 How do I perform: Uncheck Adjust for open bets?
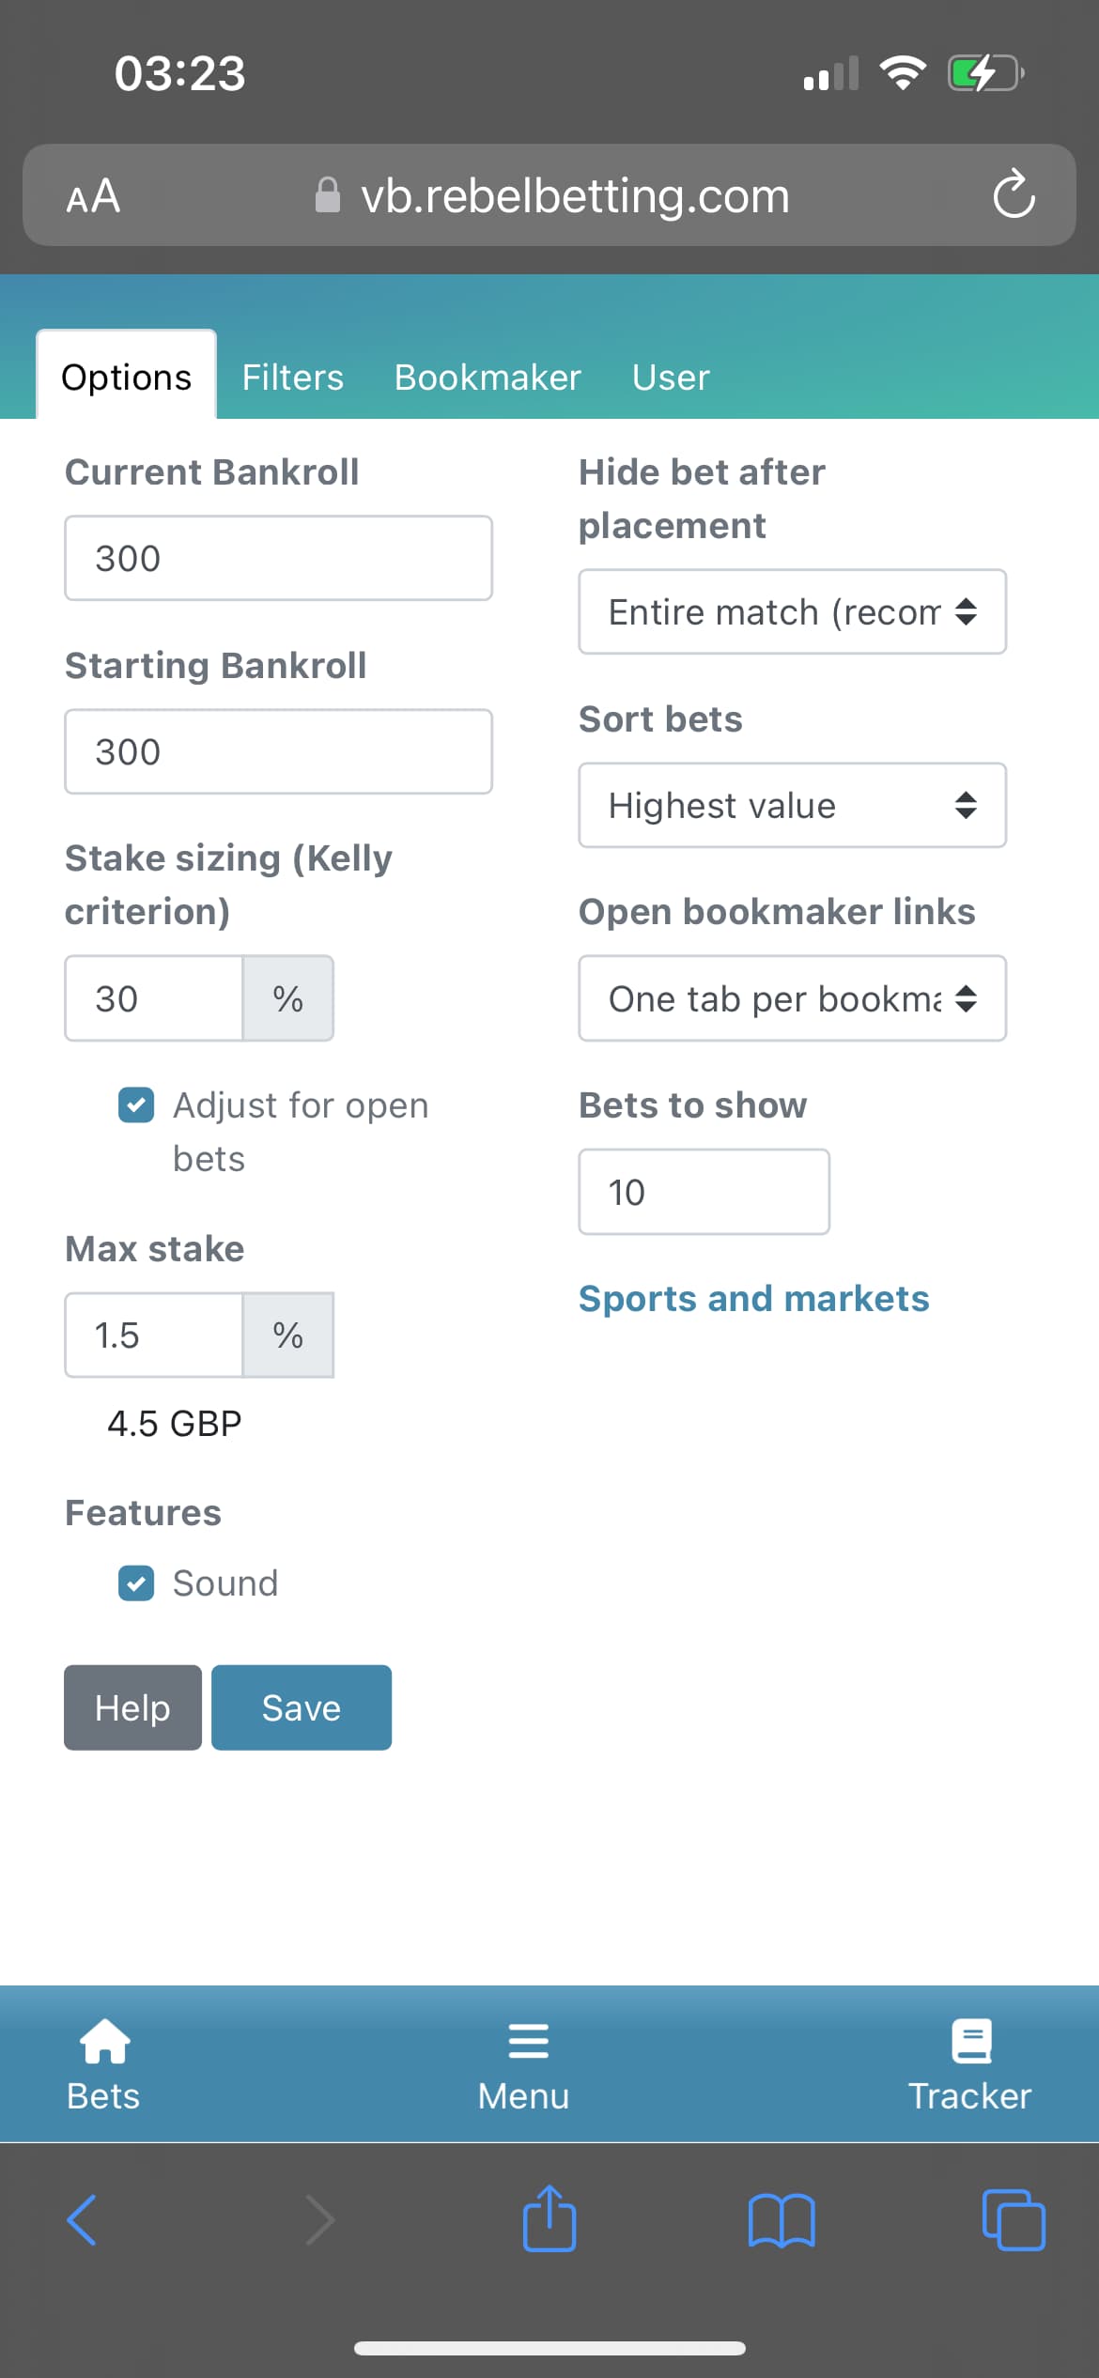(136, 1105)
